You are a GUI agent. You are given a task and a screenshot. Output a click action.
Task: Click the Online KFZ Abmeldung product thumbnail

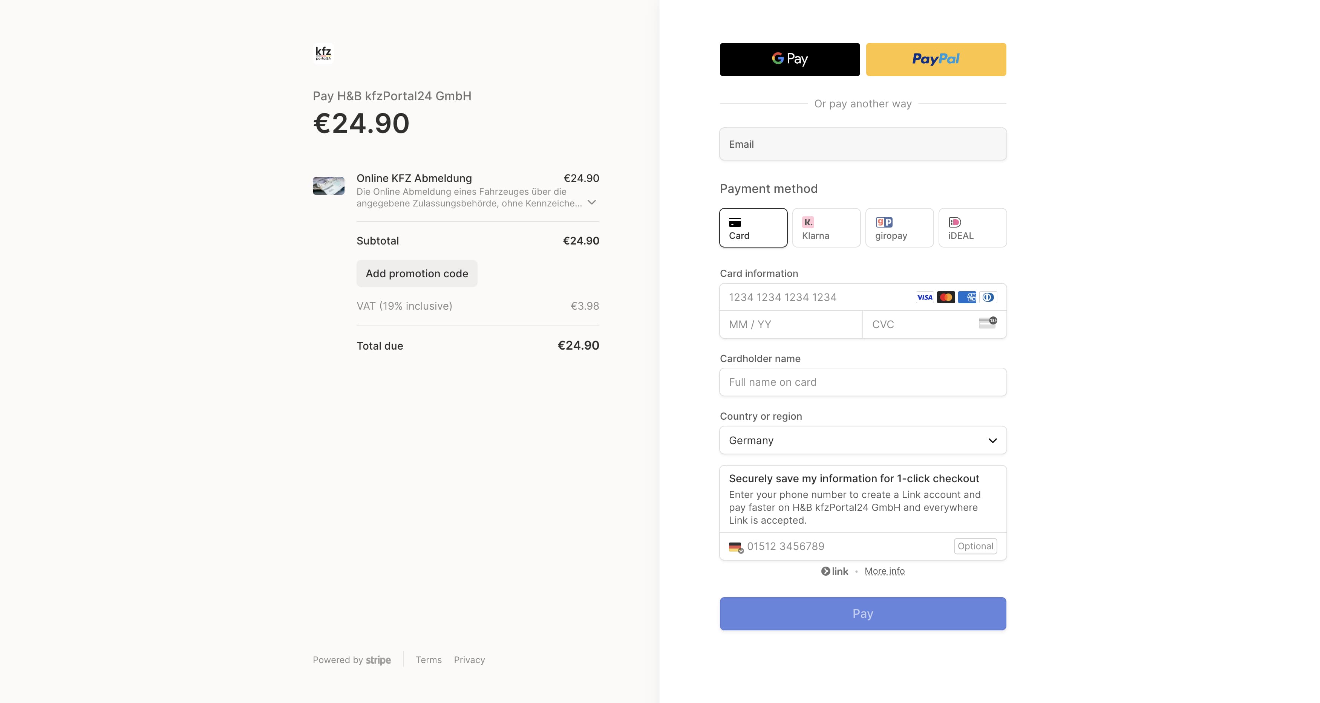[x=328, y=186]
